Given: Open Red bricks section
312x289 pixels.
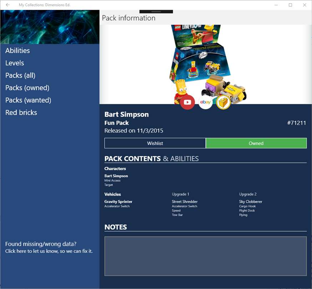Looking at the screenshot, I should click(x=21, y=113).
